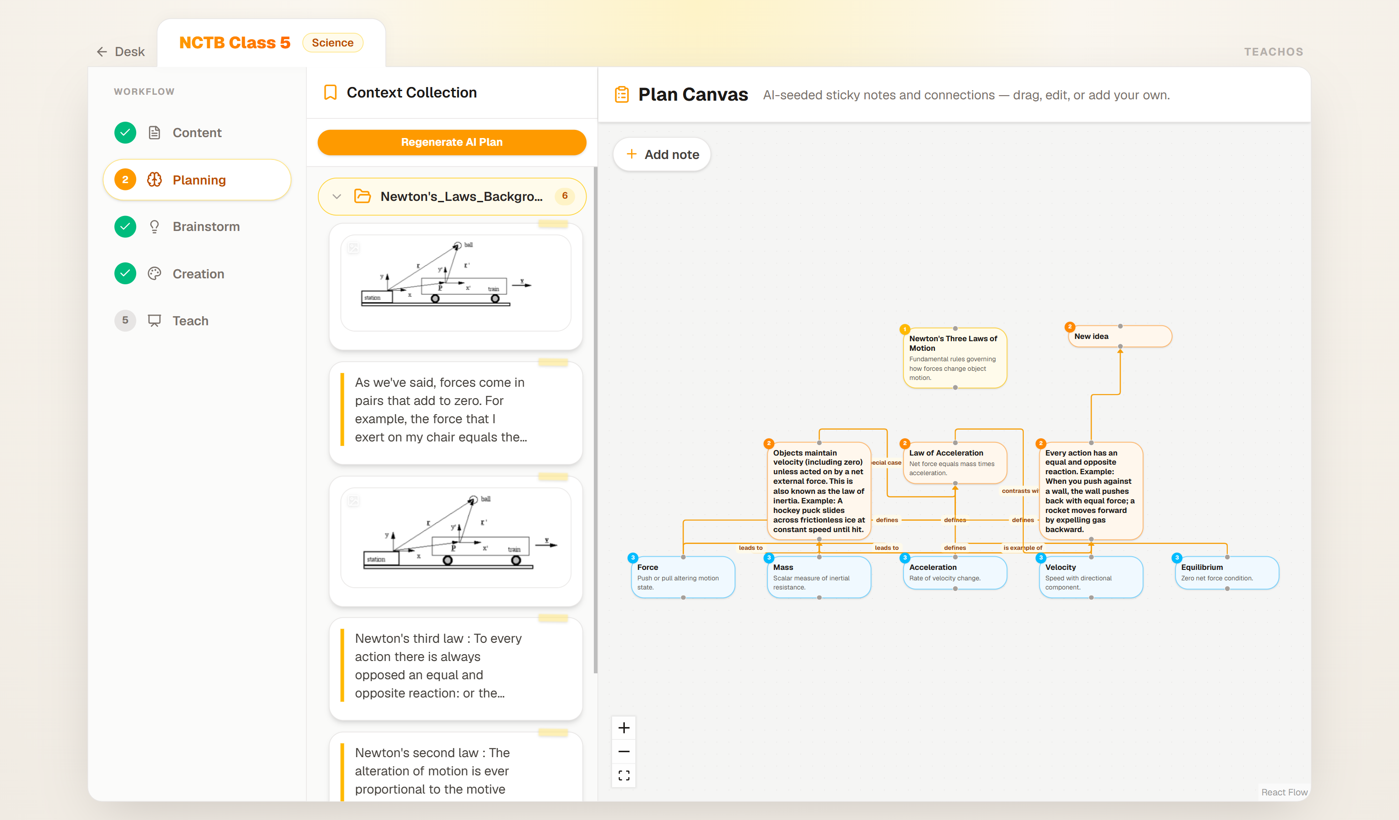
Task: Click the green checkmark beside Creation
Action: pyautogui.click(x=125, y=274)
